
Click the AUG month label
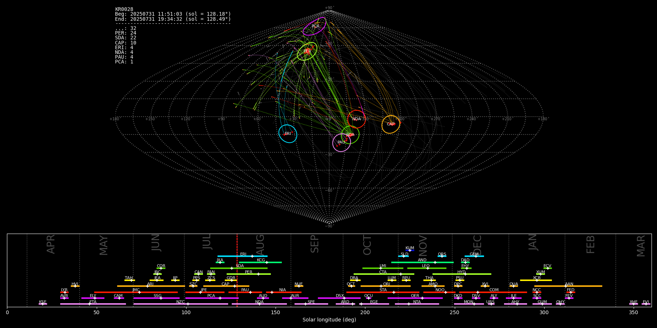pos(260,245)
